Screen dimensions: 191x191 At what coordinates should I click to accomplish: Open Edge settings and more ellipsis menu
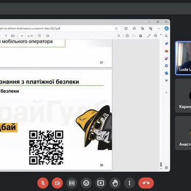[159, 29]
